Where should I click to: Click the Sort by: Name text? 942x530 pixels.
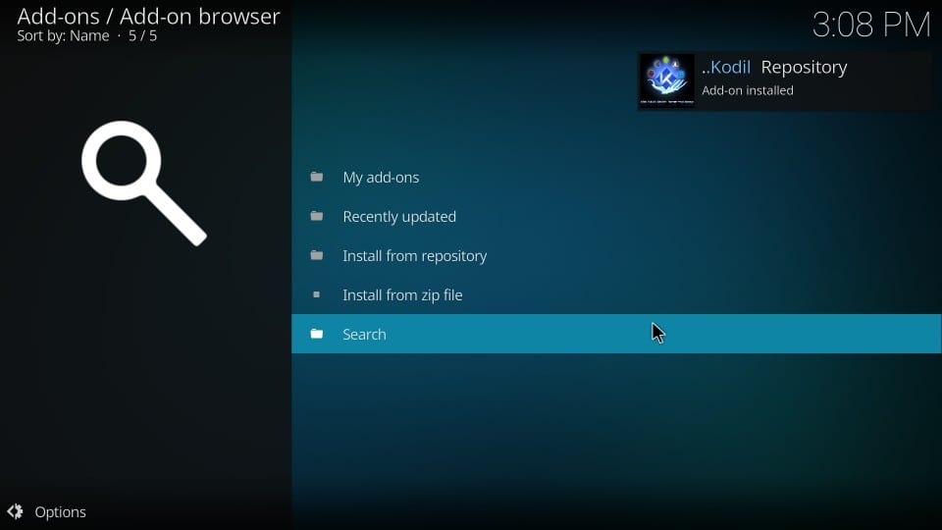tap(63, 36)
